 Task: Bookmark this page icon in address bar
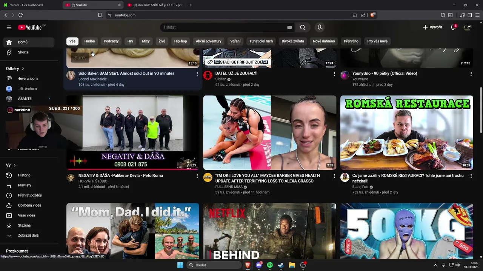coord(100,15)
